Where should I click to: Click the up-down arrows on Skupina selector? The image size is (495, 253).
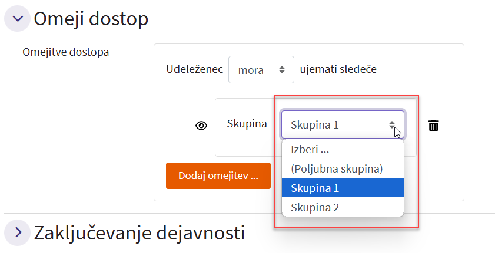(x=392, y=124)
